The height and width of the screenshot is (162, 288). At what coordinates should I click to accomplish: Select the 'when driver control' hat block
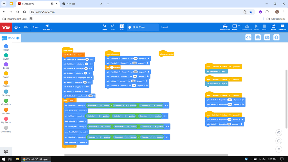pos(166,54)
